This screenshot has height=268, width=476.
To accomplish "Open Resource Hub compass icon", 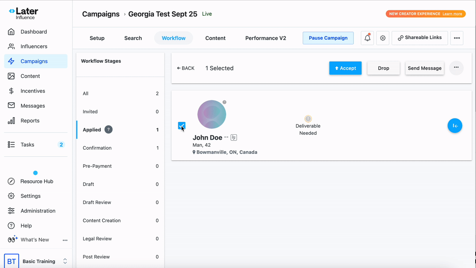I will coord(11,181).
